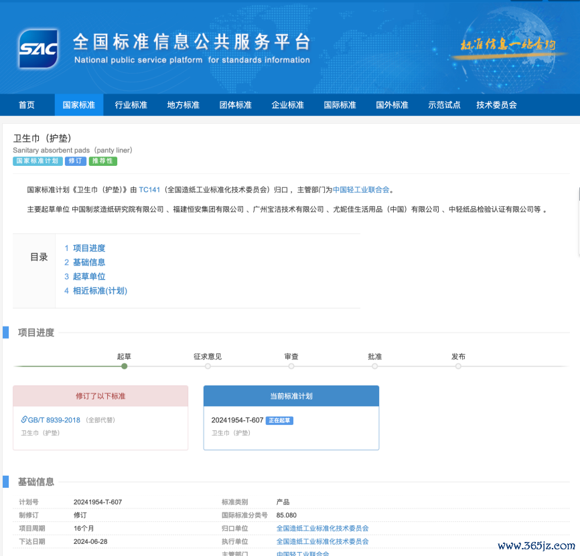The image size is (580, 556).
Task: Jump to 4 相近标准(计划) in contents
Action: (95, 291)
